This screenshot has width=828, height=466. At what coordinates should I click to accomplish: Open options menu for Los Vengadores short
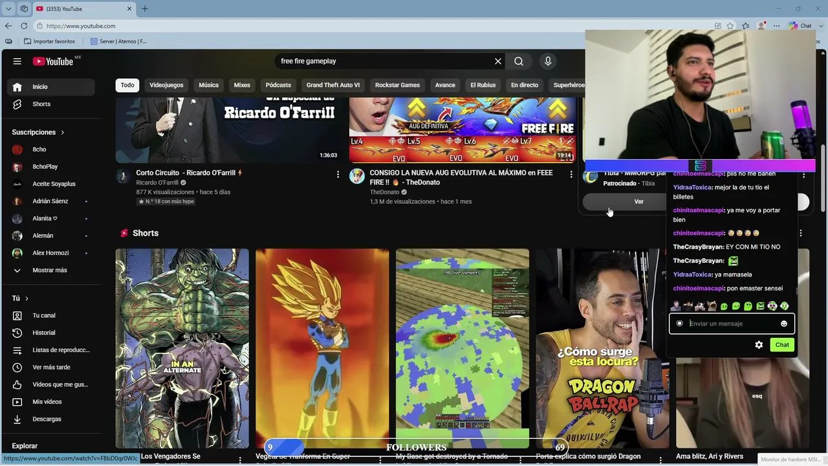tap(240, 460)
